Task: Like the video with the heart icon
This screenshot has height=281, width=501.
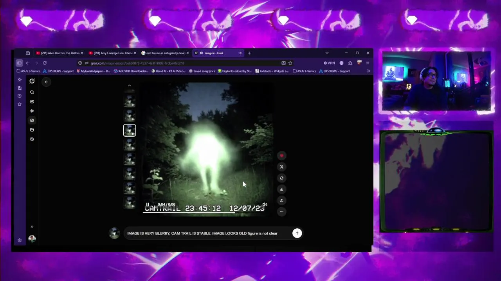Action: click(x=281, y=156)
